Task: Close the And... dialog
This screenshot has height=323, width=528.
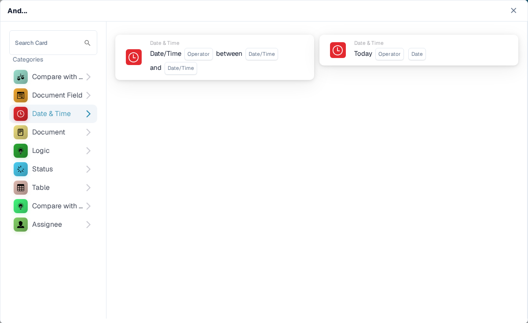Action: pyautogui.click(x=513, y=11)
